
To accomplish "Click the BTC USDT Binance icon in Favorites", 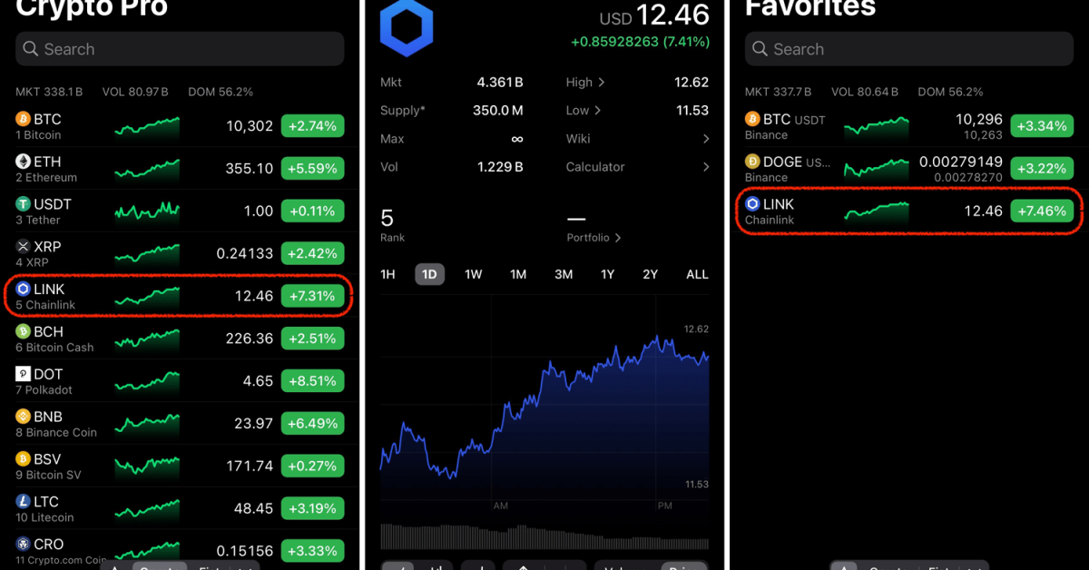I will click(x=752, y=119).
